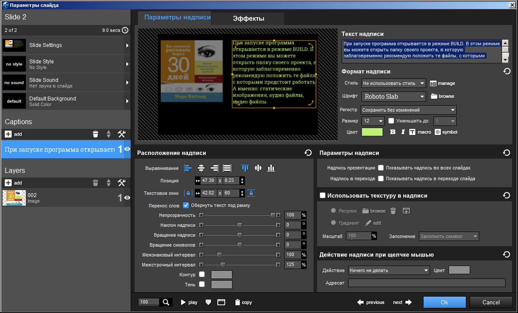Click the bold formatting icon
The image size is (518, 313).
click(392, 132)
